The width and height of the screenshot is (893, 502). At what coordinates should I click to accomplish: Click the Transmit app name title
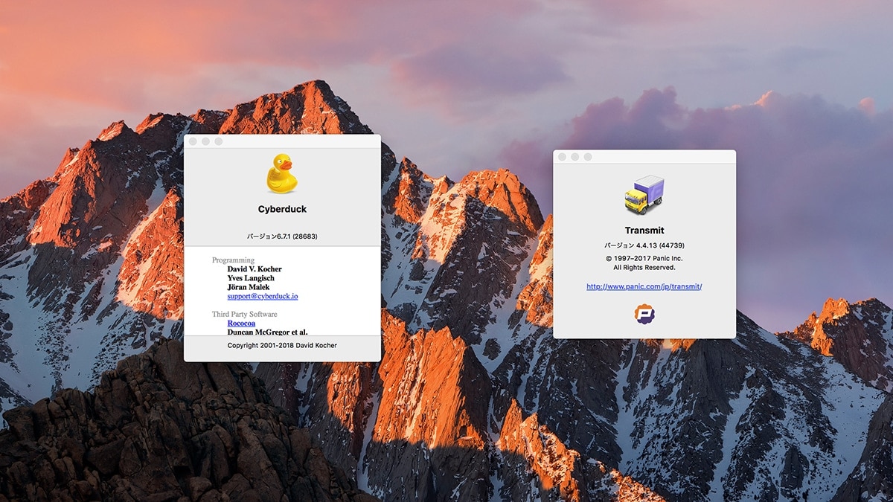644,231
